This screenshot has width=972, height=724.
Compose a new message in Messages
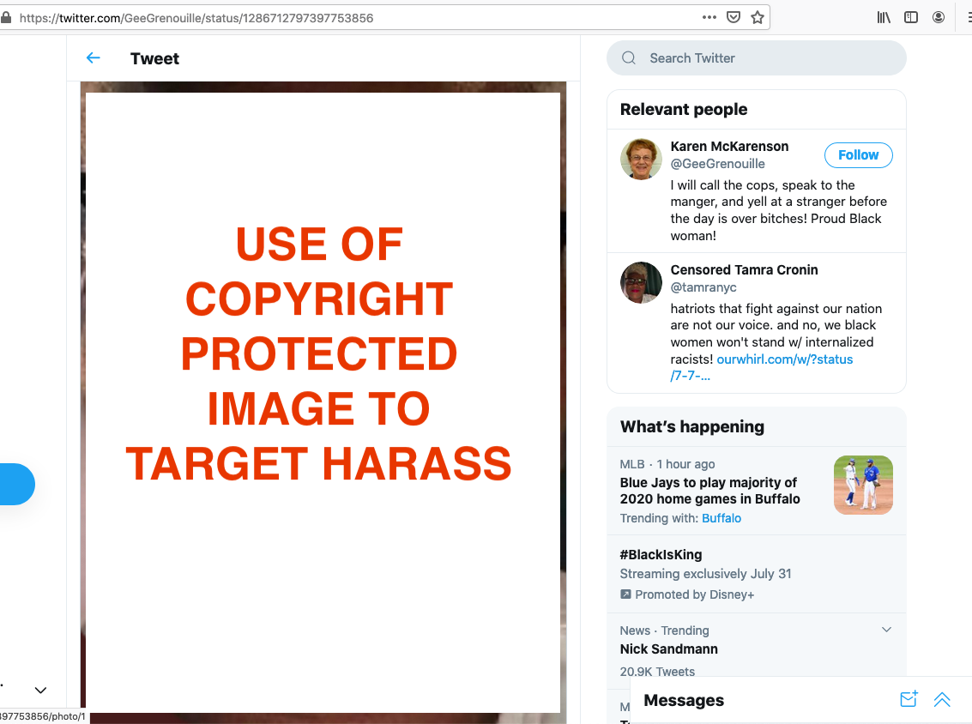coord(909,700)
